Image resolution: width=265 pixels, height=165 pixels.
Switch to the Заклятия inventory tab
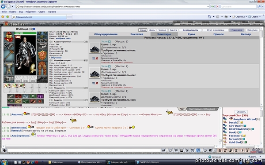click(137, 34)
